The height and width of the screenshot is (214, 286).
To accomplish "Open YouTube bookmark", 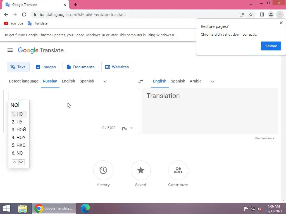I will click(x=14, y=23).
